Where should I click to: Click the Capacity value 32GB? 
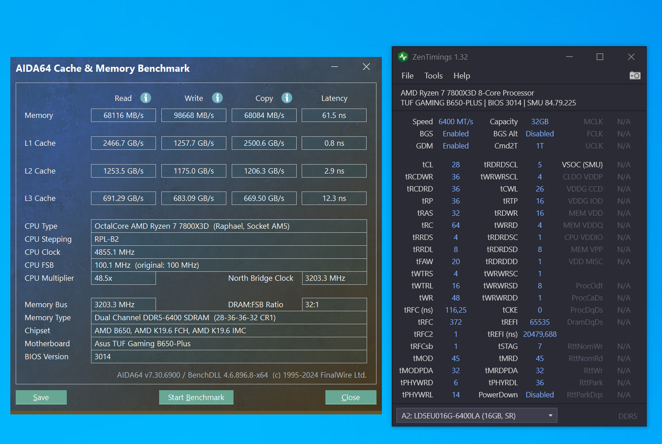540,122
